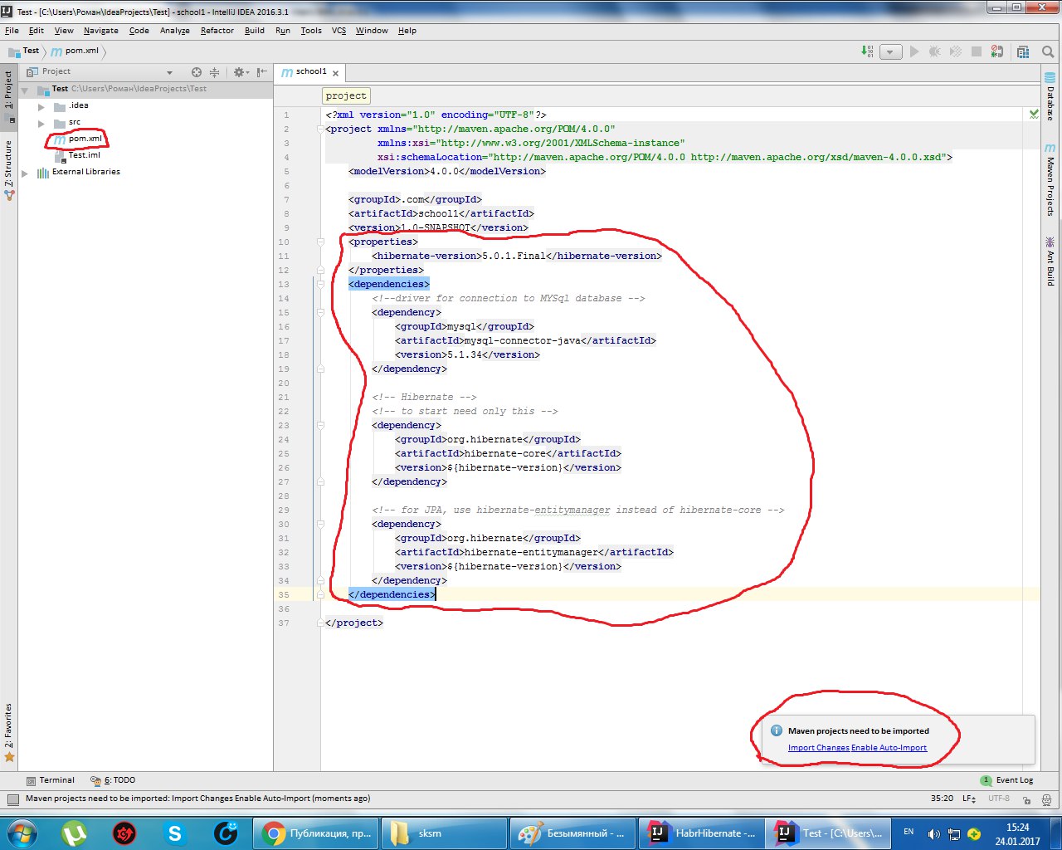The width and height of the screenshot is (1062, 850).
Task: Click the Debug icon in the toolbar
Action: 934,51
